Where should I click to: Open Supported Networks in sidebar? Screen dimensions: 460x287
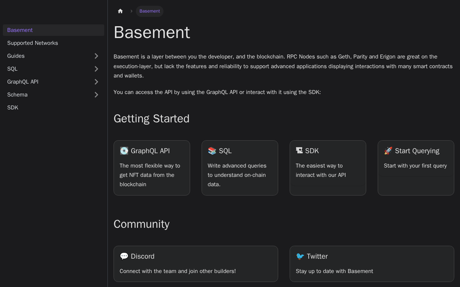tap(33, 43)
